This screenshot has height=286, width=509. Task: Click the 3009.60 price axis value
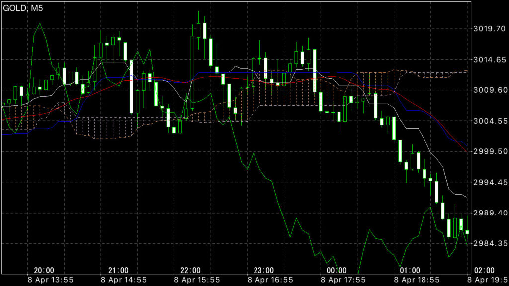click(x=489, y=90)
